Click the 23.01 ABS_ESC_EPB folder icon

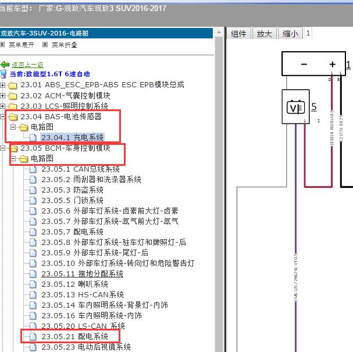(x=13, y=86)
